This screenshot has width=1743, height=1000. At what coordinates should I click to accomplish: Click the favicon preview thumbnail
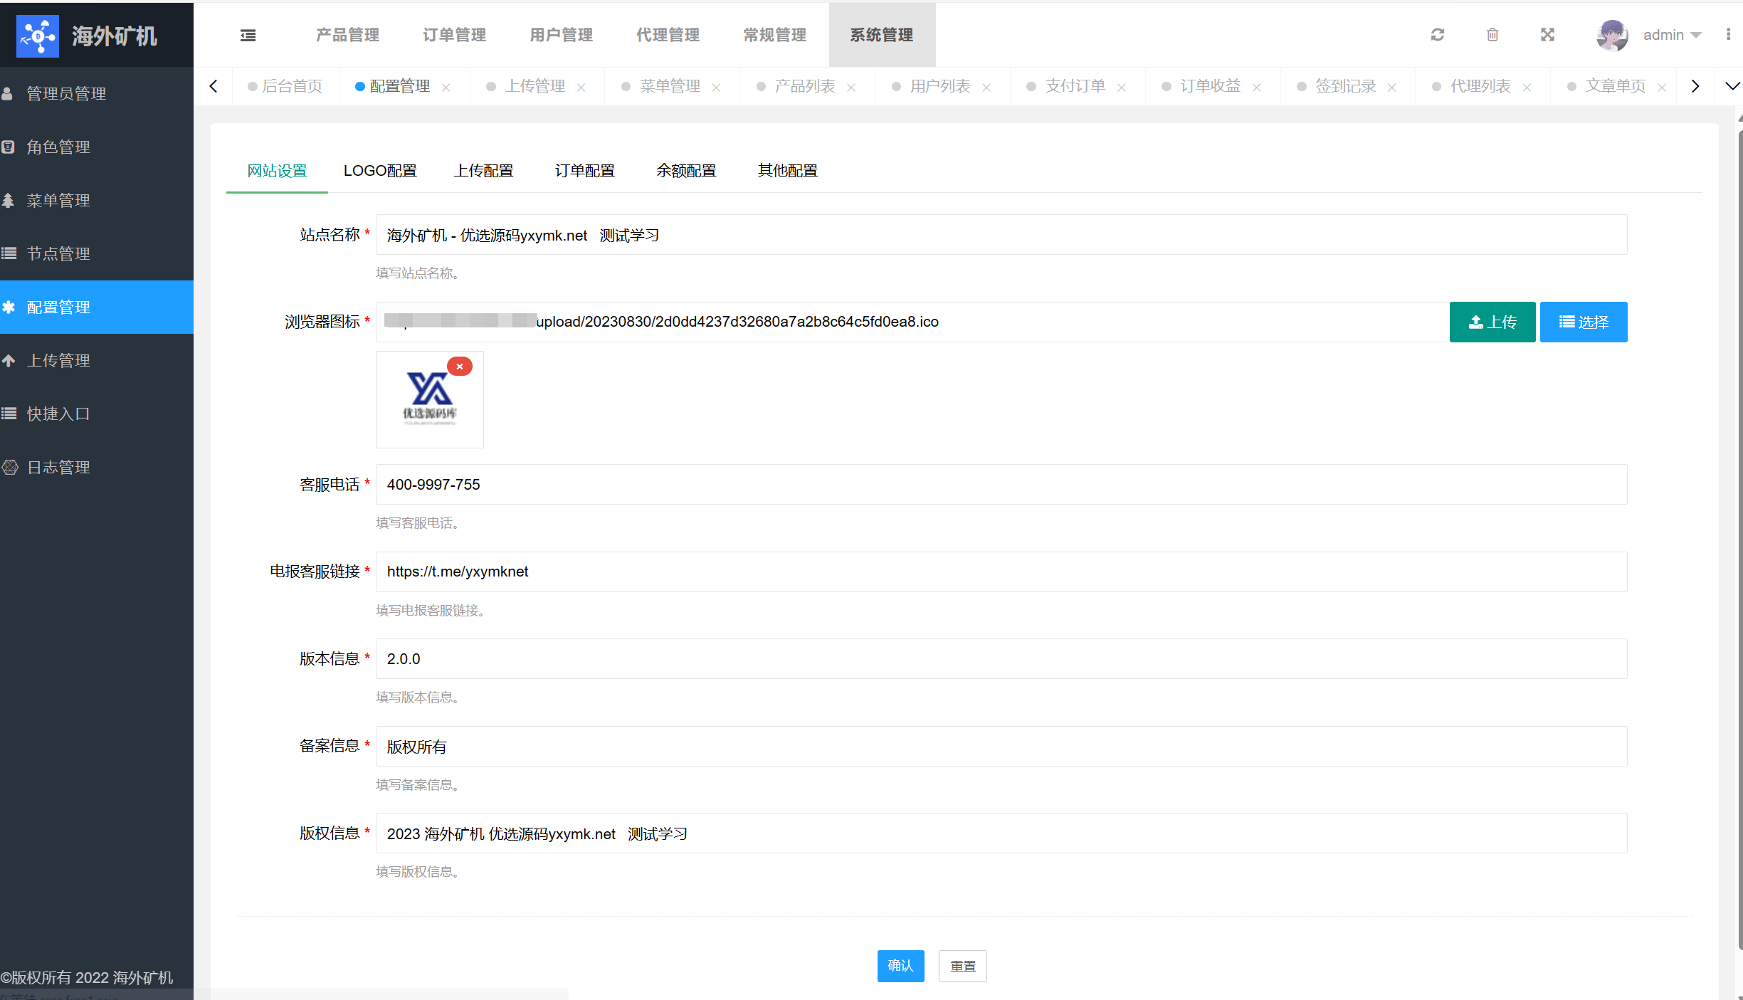430,400
